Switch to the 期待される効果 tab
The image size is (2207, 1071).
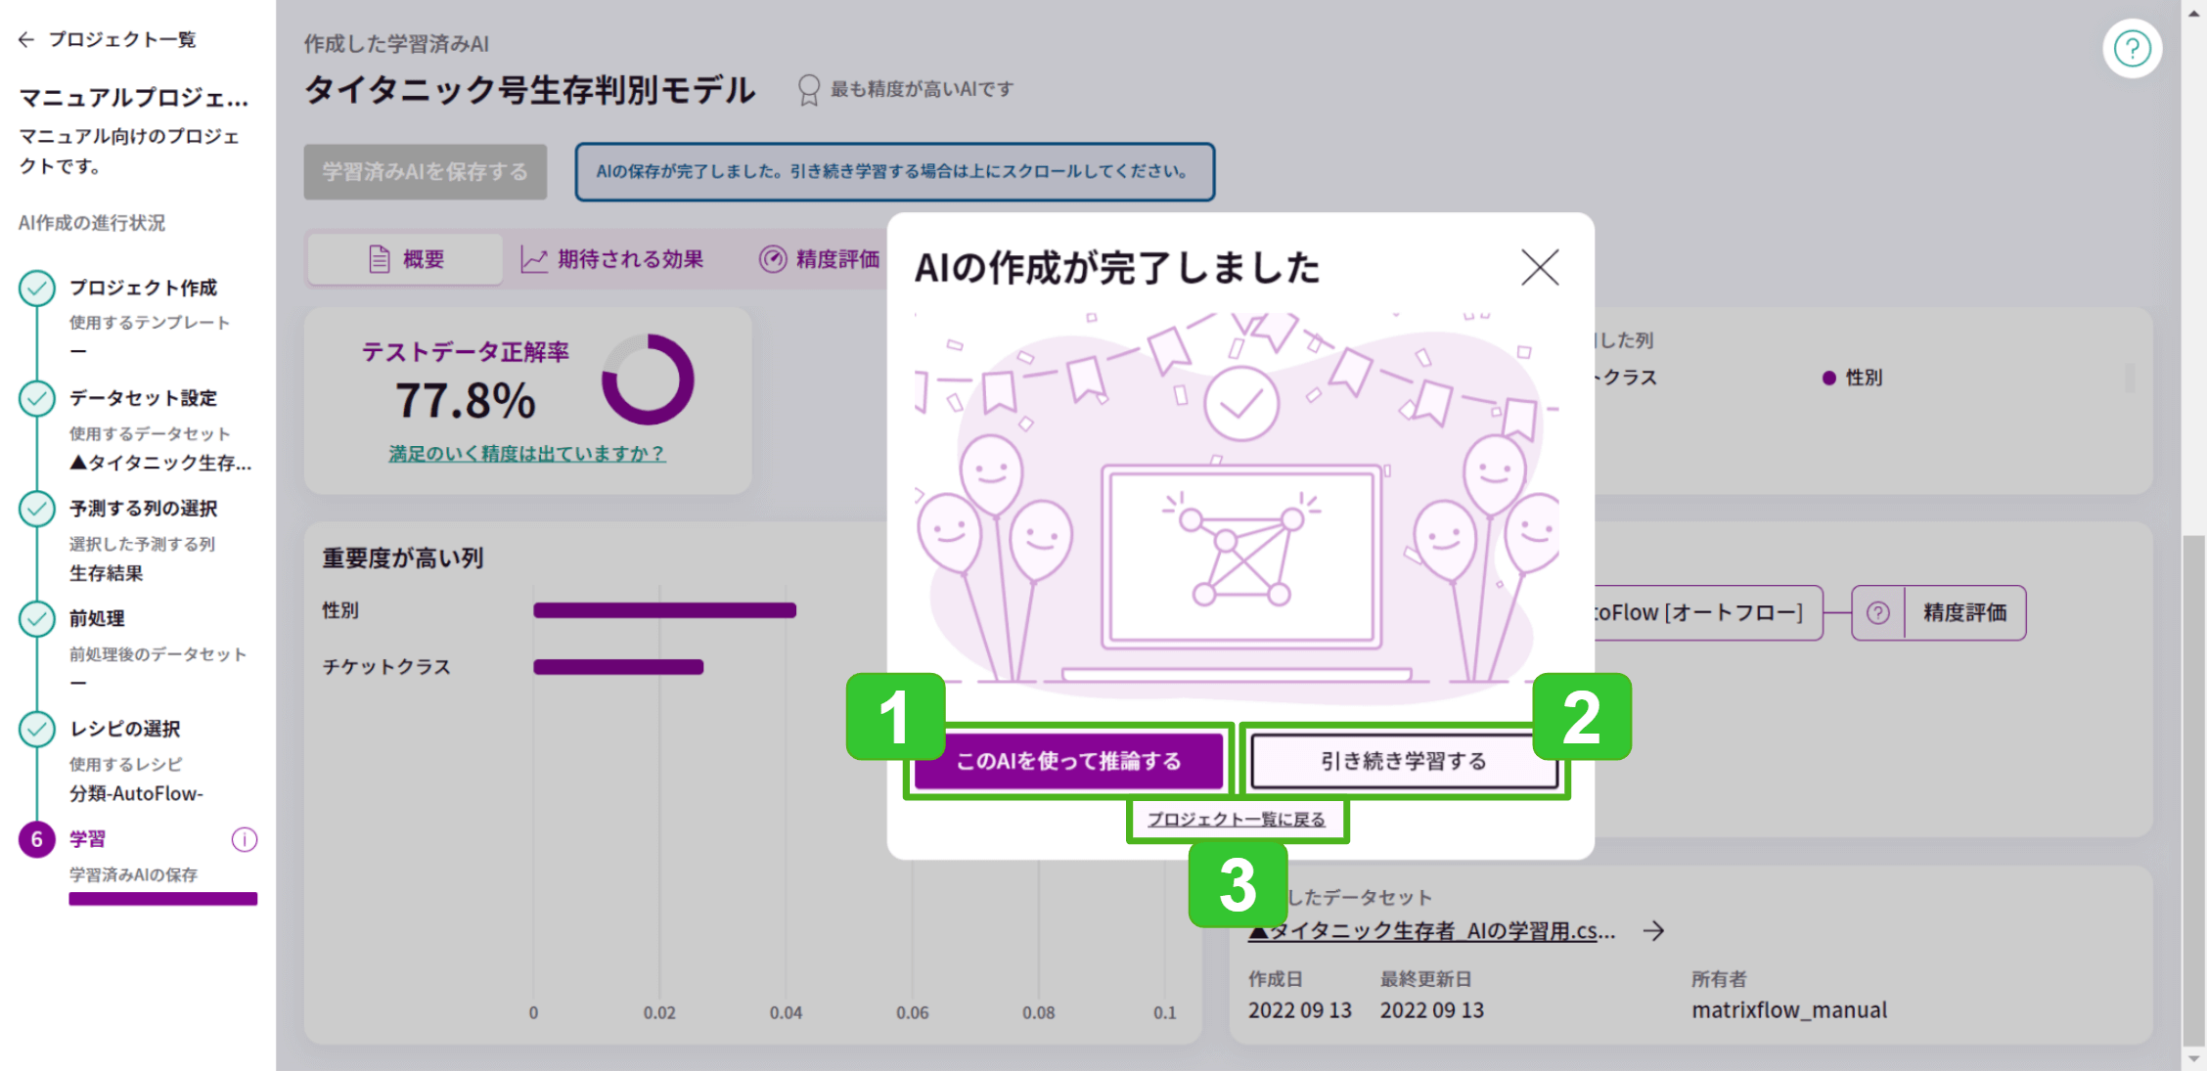(x=613, y=259)
